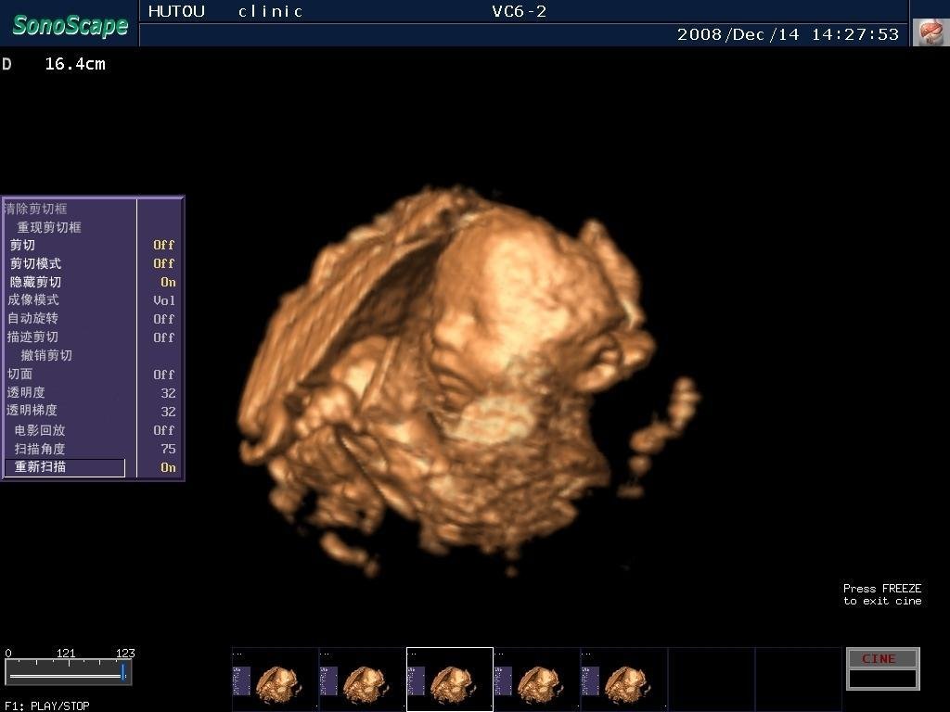The image size is (950, 712).
Task: Select 清除剪切框 menu entry
Action: tap(35, 209)
